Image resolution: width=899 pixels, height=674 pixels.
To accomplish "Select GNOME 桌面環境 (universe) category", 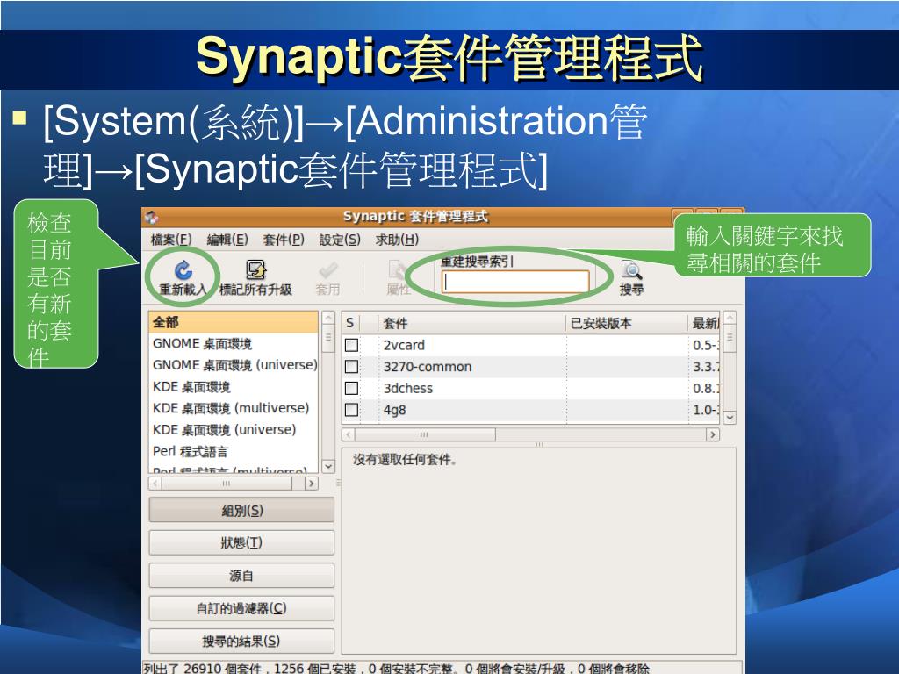I will click(x=234, y=365).
